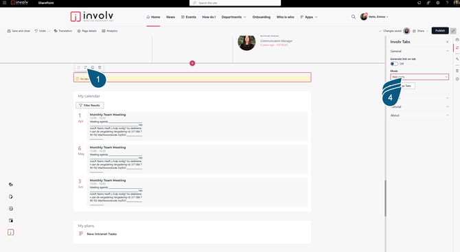Open Page details
Screen dimensions: 460x252
[87, 31]
